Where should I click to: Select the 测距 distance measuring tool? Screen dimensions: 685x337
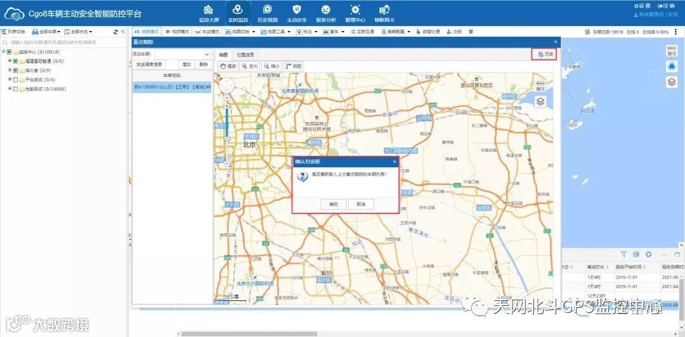coord(294,67)
